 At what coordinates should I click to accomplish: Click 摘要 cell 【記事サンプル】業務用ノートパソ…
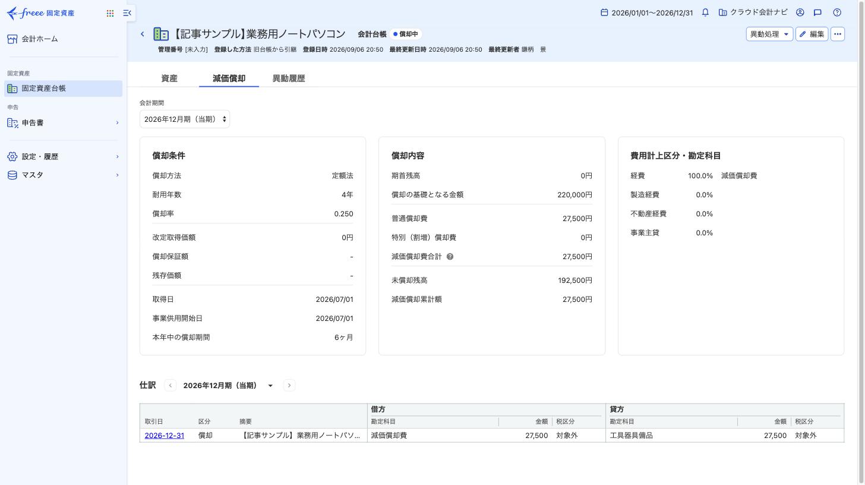[301, 436]
